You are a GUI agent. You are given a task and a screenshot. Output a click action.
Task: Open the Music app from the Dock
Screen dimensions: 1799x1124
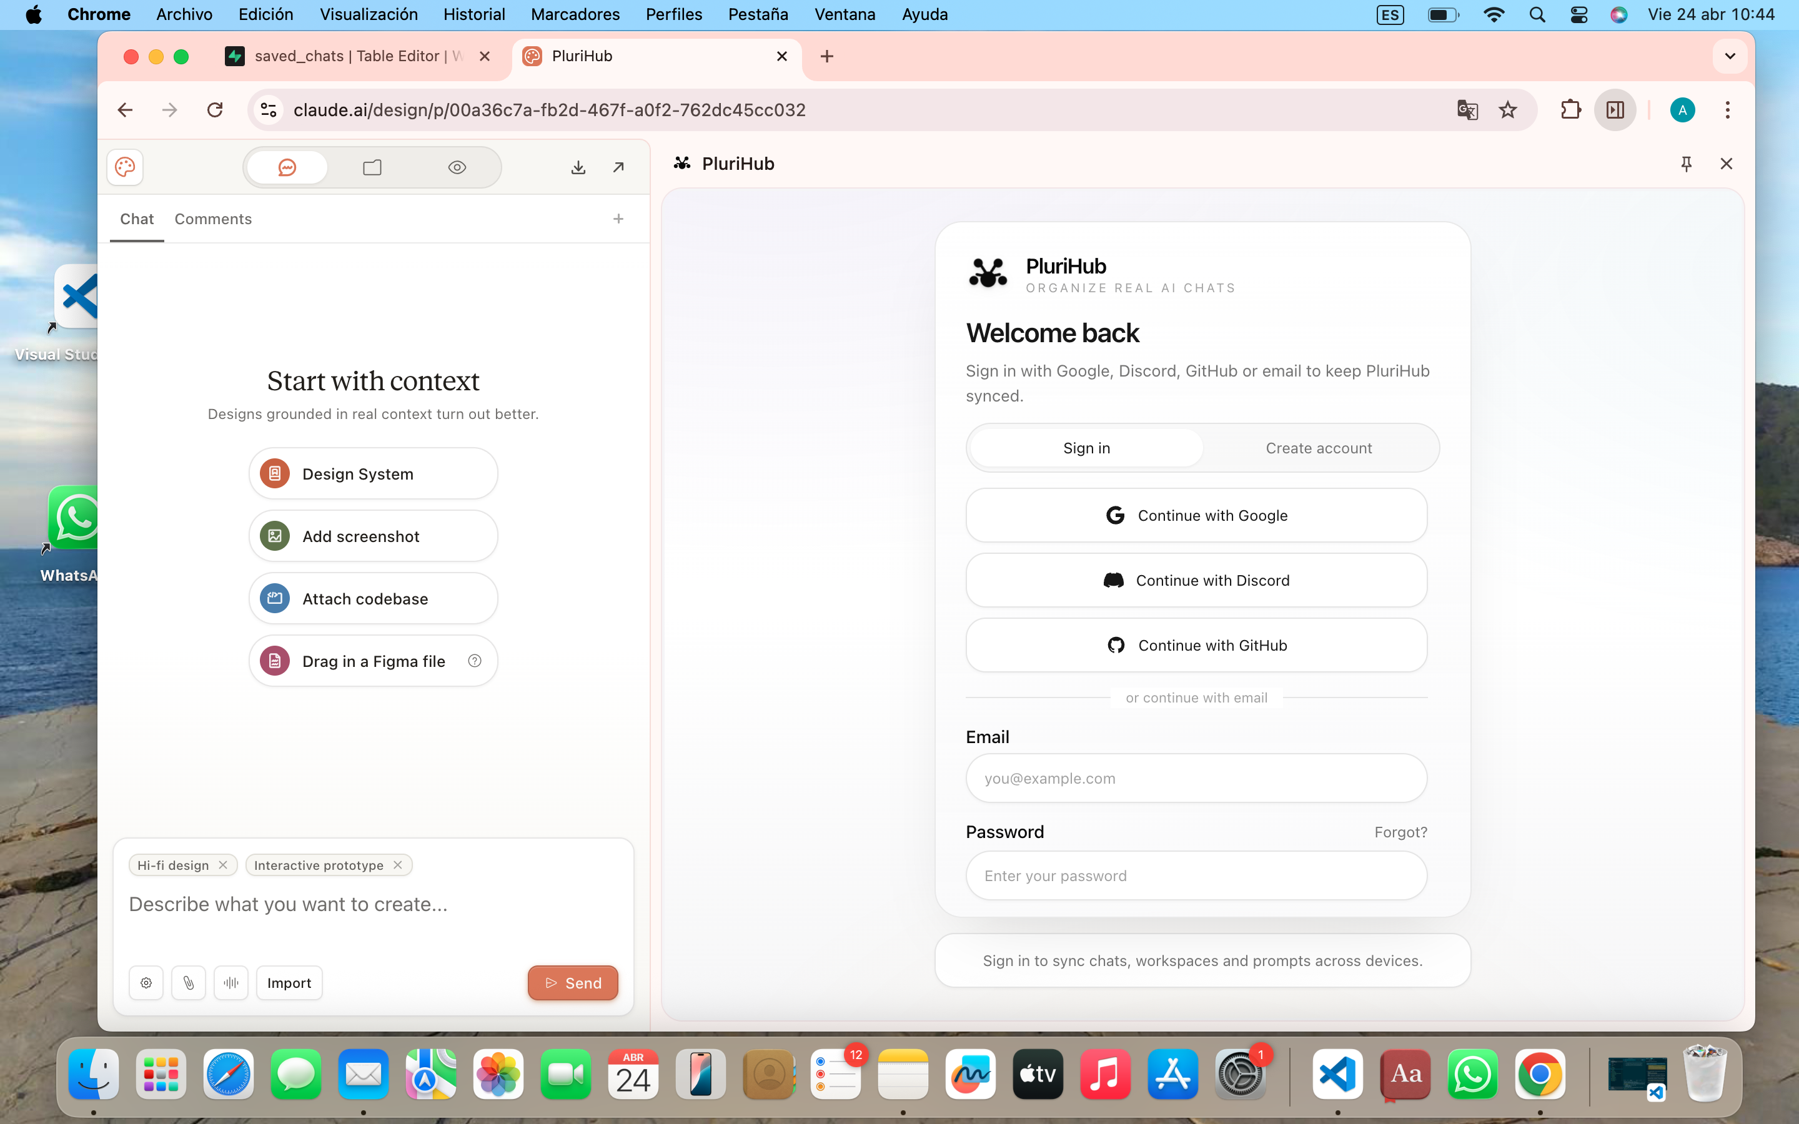(x=1104, y=1073)
